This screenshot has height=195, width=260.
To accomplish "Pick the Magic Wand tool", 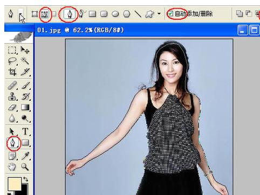I will click(25, 61).
